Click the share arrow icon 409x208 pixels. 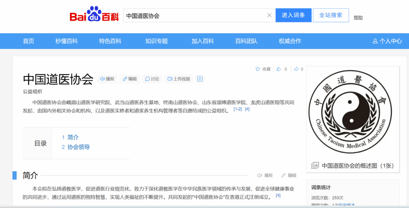[x=296, y=69]
